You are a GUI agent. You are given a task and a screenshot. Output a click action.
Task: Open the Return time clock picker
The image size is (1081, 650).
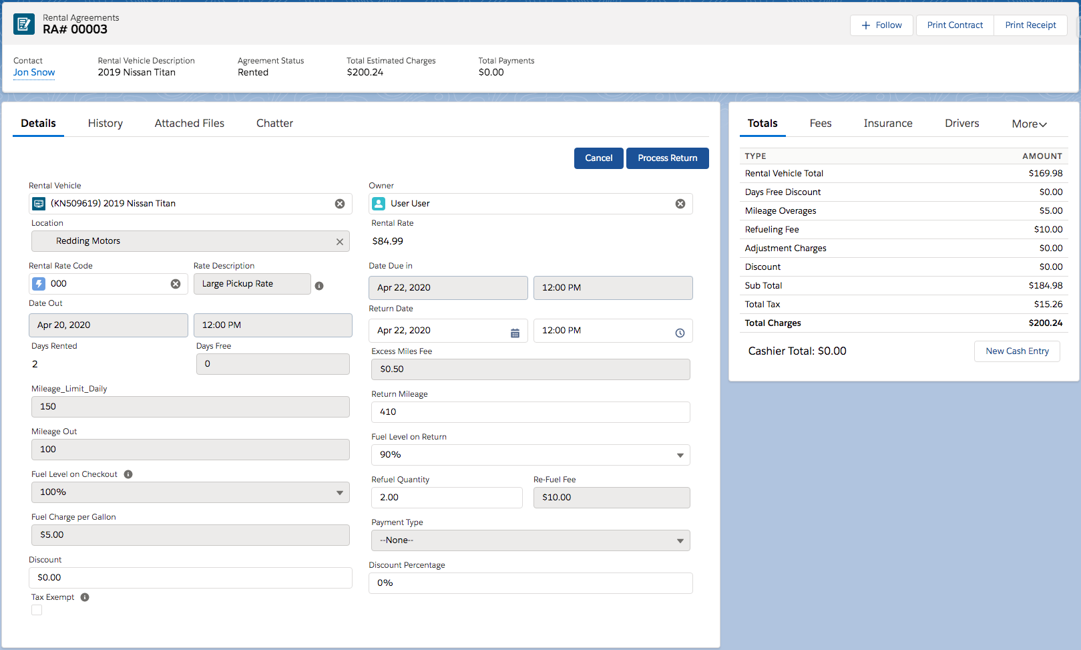(680, 333)
